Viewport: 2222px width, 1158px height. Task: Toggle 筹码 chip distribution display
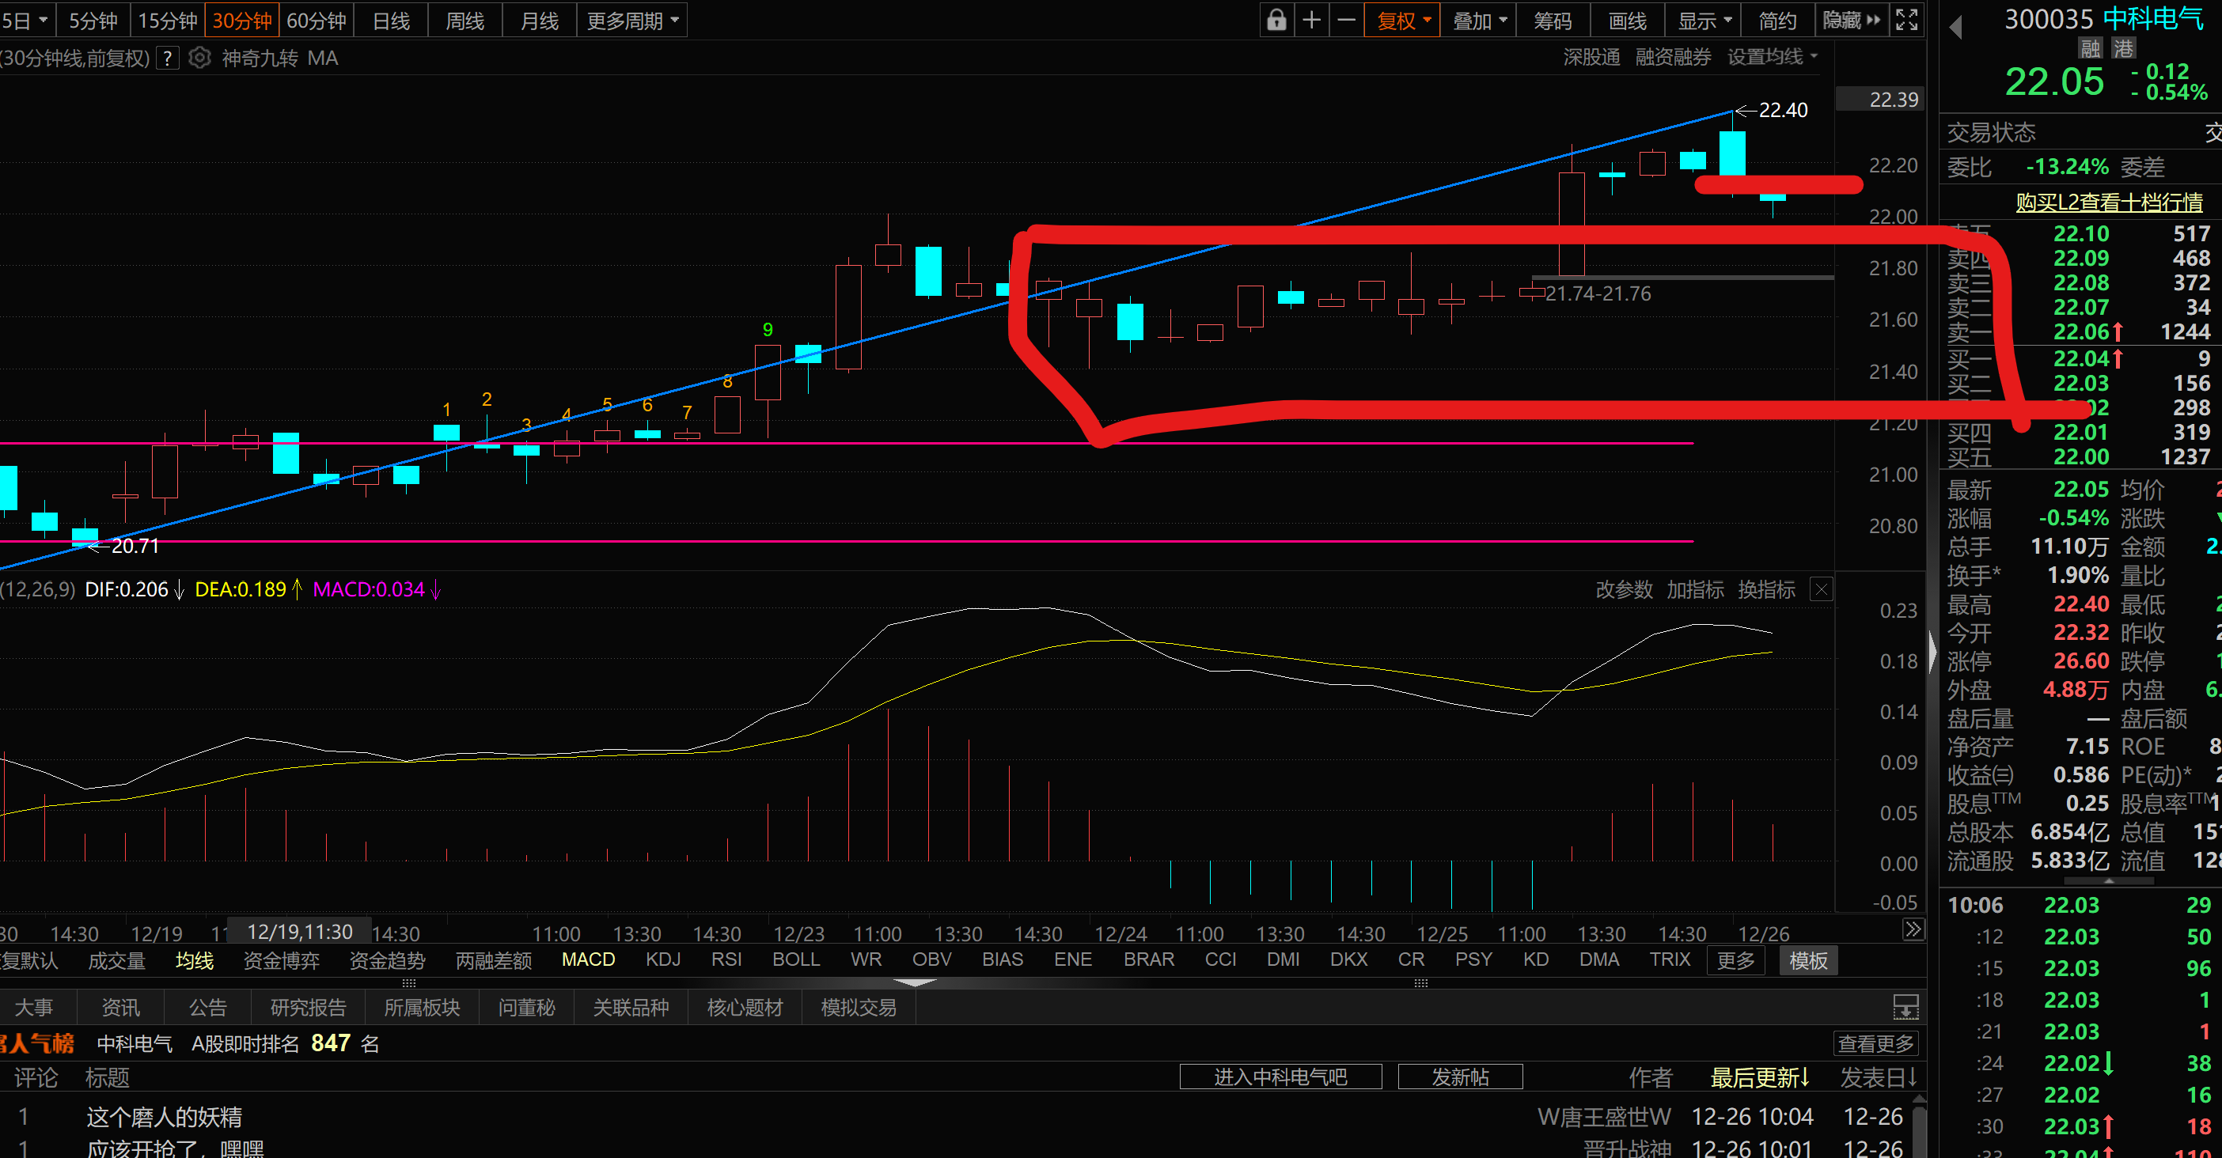point(1553,20)
